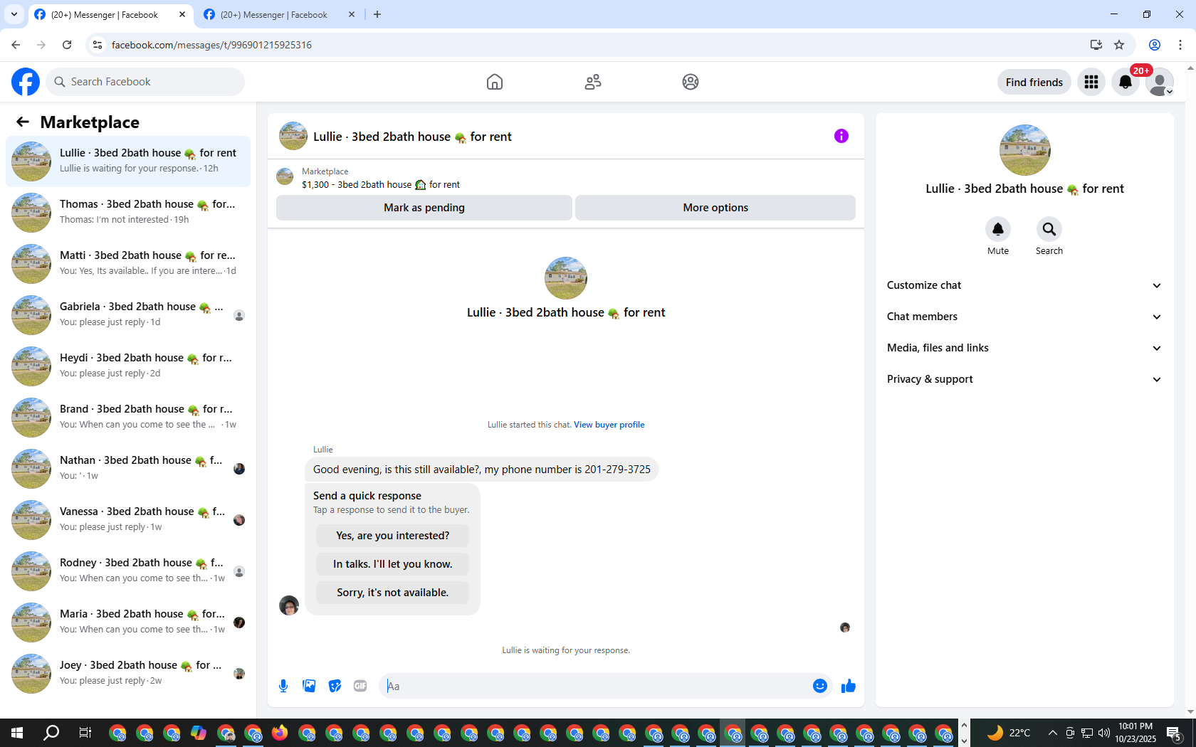Open the apps menu grid icon
1196x747 pixels.
point(1091,82)
